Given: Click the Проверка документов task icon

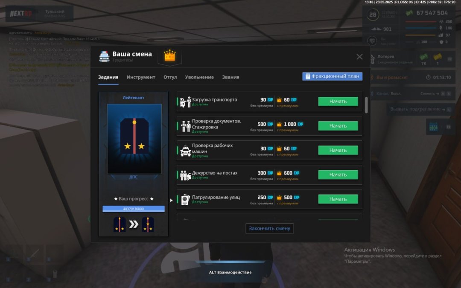Looking at the screenshot, I should click(186, 126).
